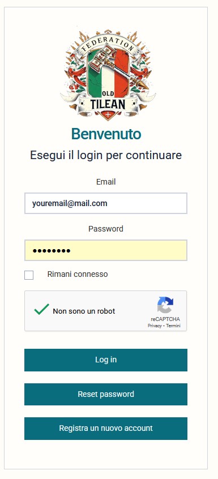
Task: Click the Reset password button
Action: 106,395
